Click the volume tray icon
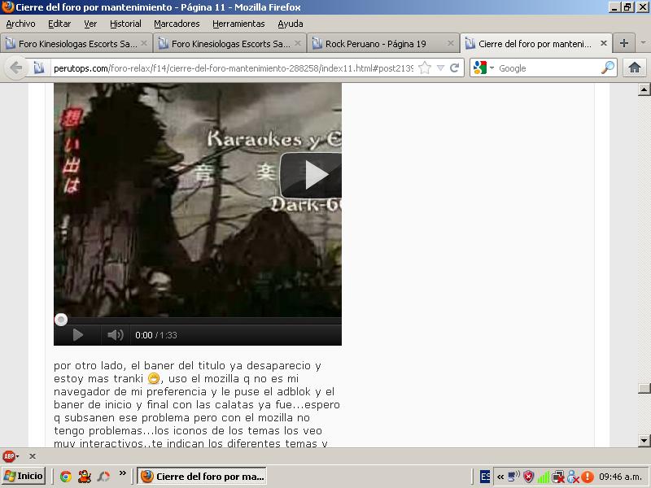The width and height of the screenshot is (651, 488). pos(514,477)
